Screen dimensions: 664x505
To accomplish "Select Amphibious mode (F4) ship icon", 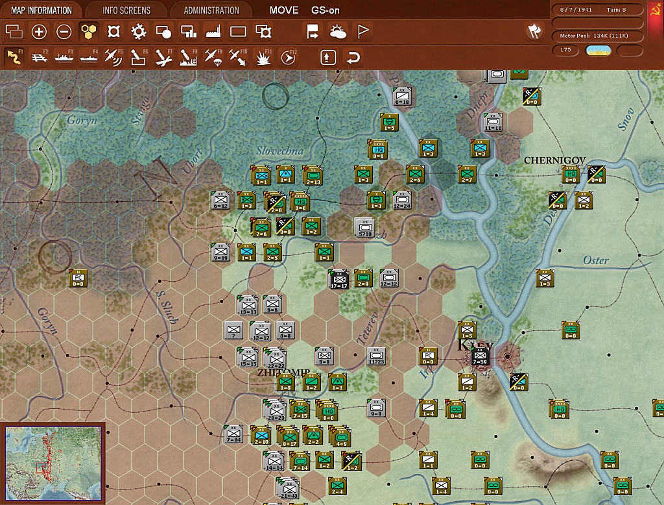I will click(x=89, y=57).
